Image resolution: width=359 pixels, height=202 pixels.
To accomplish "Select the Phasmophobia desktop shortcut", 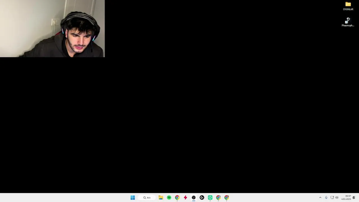I will tap(348, 22).
